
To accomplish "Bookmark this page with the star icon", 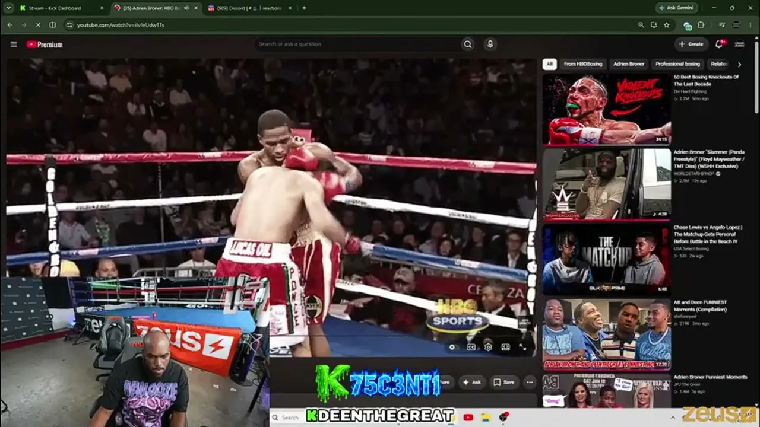I will tap(667, 25).
